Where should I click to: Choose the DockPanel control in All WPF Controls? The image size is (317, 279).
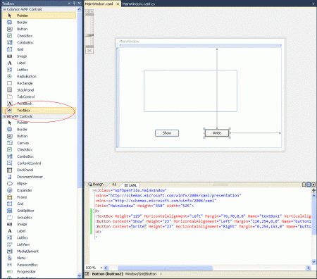[x=39, y=170]
